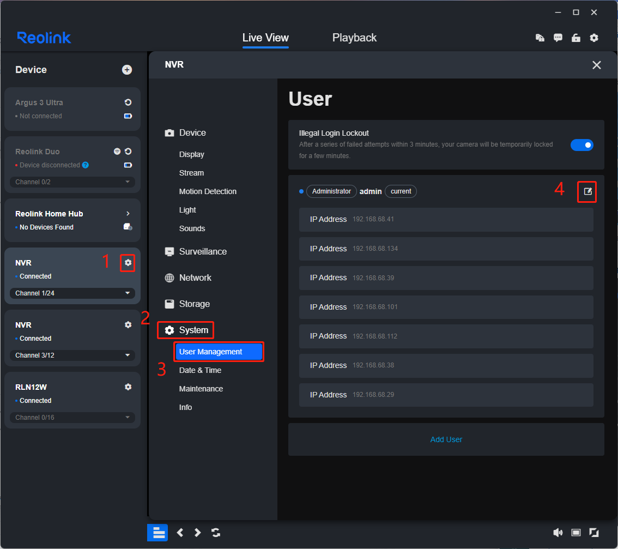Open Sounds settings
The width and height of the screenshot is (618, 549).
point(192,228)
